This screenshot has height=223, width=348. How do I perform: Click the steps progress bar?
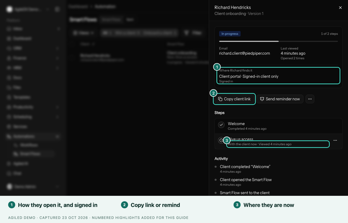[278, 41]
